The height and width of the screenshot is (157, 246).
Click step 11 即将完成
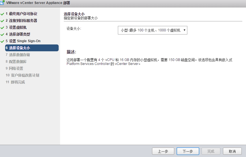click(15, 82)
